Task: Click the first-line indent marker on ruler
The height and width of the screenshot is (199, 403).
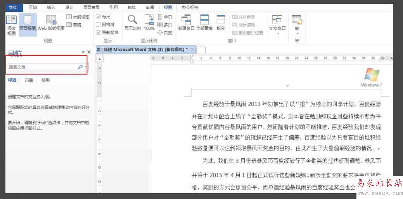Action: pyautogui.click(x=191, y=56)
